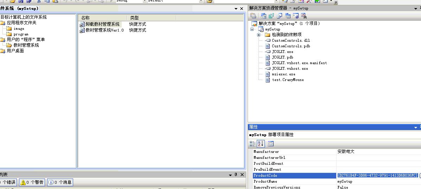Open the File System Editor icon
The width and height of the screenshot is (421, 189).
[x=263, y=16]
